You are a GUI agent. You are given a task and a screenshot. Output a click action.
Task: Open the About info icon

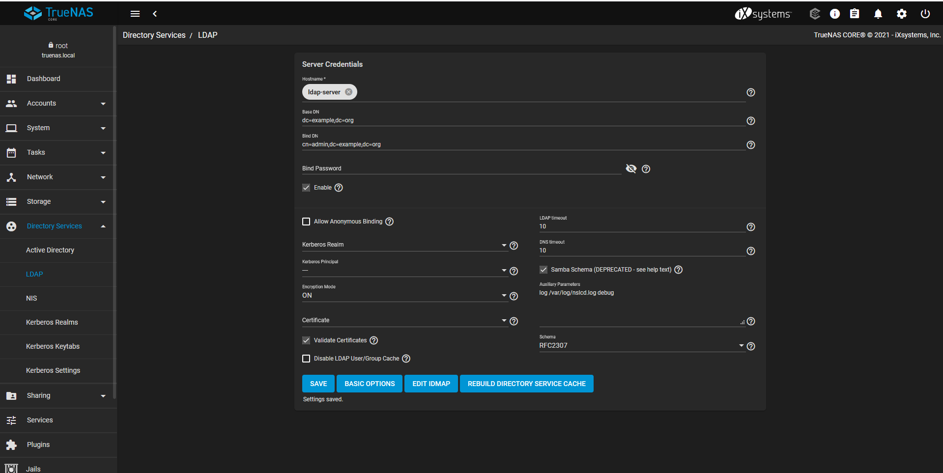(835, 14)
